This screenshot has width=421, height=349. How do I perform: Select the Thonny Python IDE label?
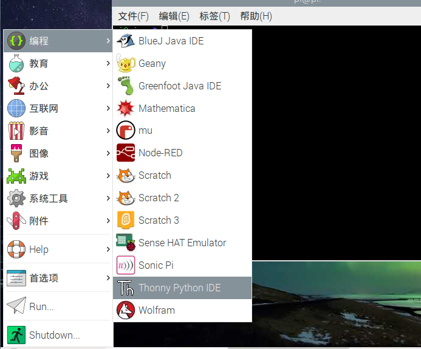tap(180, 288)
